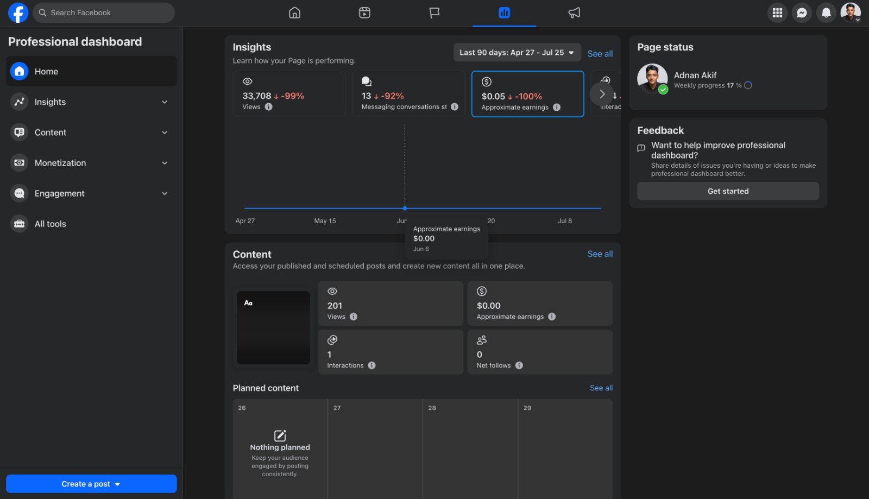Click See all link in Content
The height and width of the screenshot is (499, 869).
(x=600, y=254)
